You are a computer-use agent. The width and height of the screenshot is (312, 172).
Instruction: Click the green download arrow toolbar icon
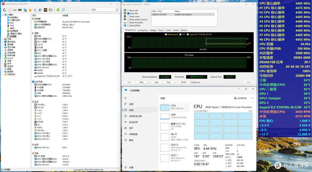point(58,10)
